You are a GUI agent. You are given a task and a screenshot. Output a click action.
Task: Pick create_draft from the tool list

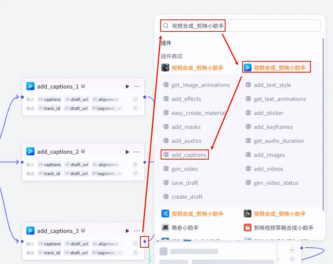click(183, 197)
